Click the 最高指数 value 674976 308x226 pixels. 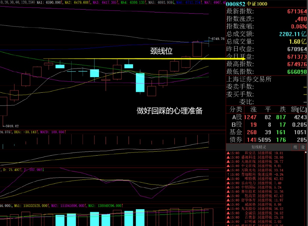[x=297, y=64]
